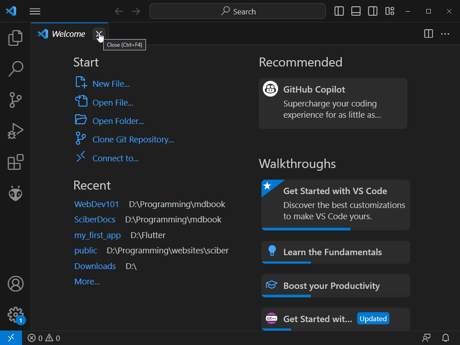This screenshot has width=460, height=345.
Task: Click More... under Recent
Action: 87,282
